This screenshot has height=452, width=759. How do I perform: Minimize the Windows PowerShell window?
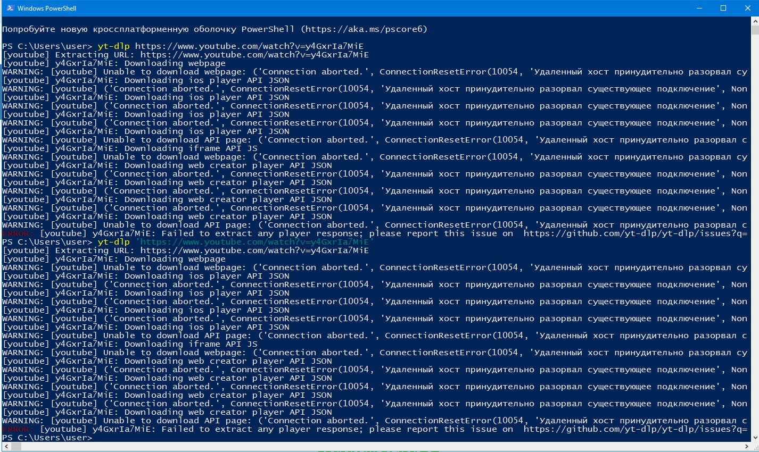coord(699,8)
